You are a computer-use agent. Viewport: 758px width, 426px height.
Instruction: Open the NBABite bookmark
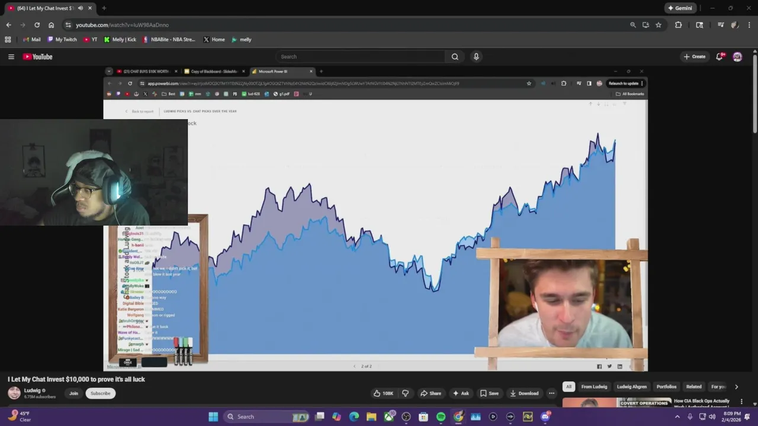point(169,40)
